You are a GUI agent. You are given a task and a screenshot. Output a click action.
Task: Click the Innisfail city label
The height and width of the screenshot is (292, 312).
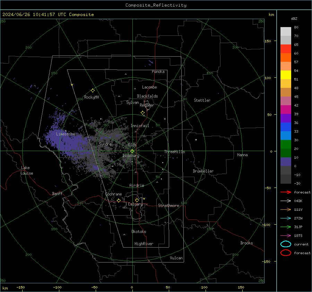(140, 126)
